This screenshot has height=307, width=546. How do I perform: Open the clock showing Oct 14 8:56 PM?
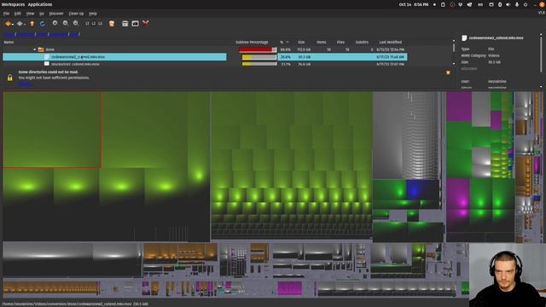pos(414,4)
